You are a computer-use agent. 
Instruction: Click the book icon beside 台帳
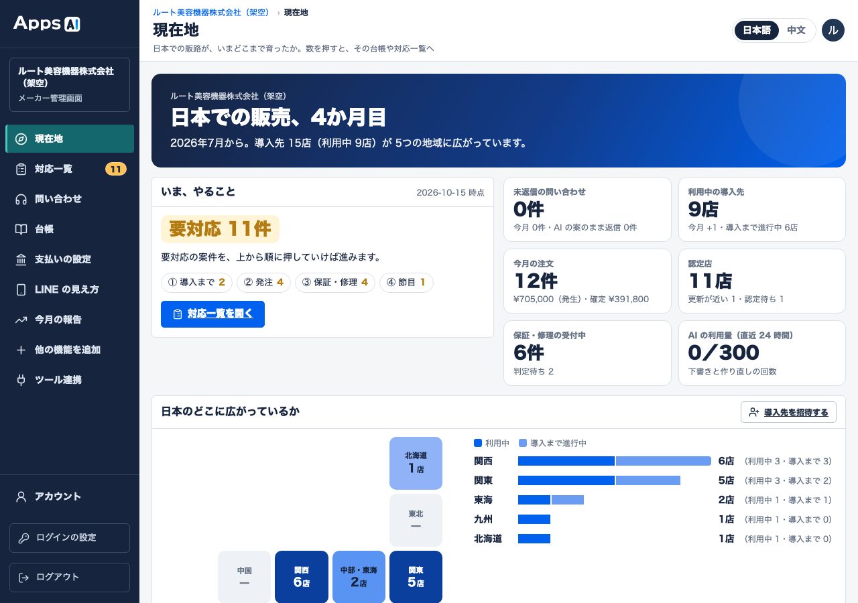click(21, 229)
